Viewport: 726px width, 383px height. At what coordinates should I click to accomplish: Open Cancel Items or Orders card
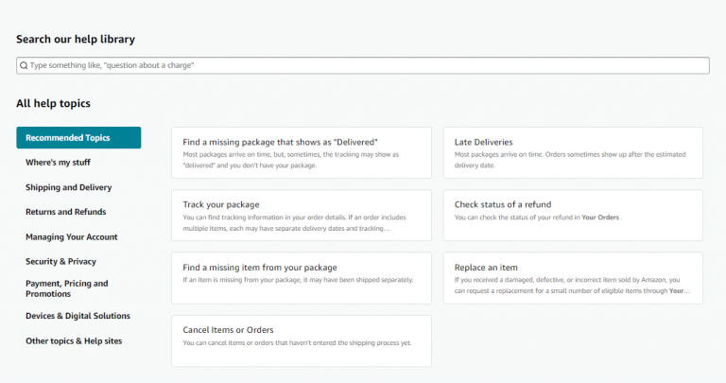click(302, 340)
